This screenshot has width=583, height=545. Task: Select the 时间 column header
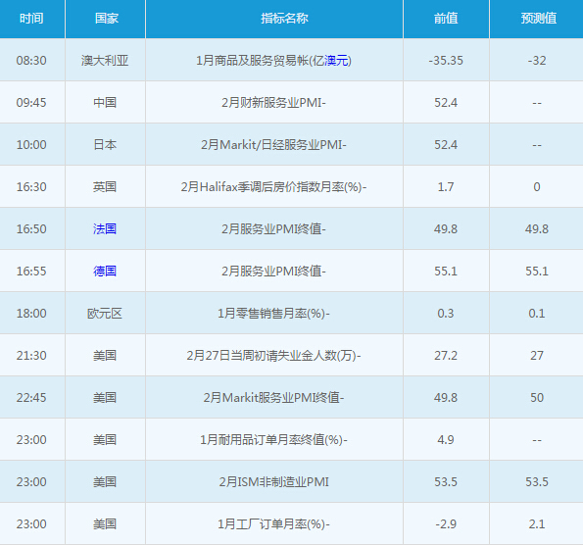(x=31, y=19)
